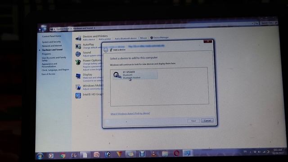Go to Network and Internet category
This screenshot has width=288, height=162.
pos(52,46)
